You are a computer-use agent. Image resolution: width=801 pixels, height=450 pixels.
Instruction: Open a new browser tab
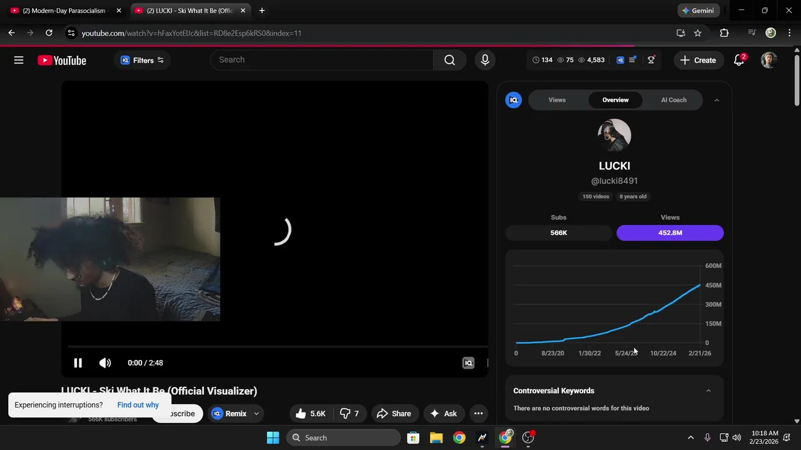pyautogui.click(x=262, y=11)
